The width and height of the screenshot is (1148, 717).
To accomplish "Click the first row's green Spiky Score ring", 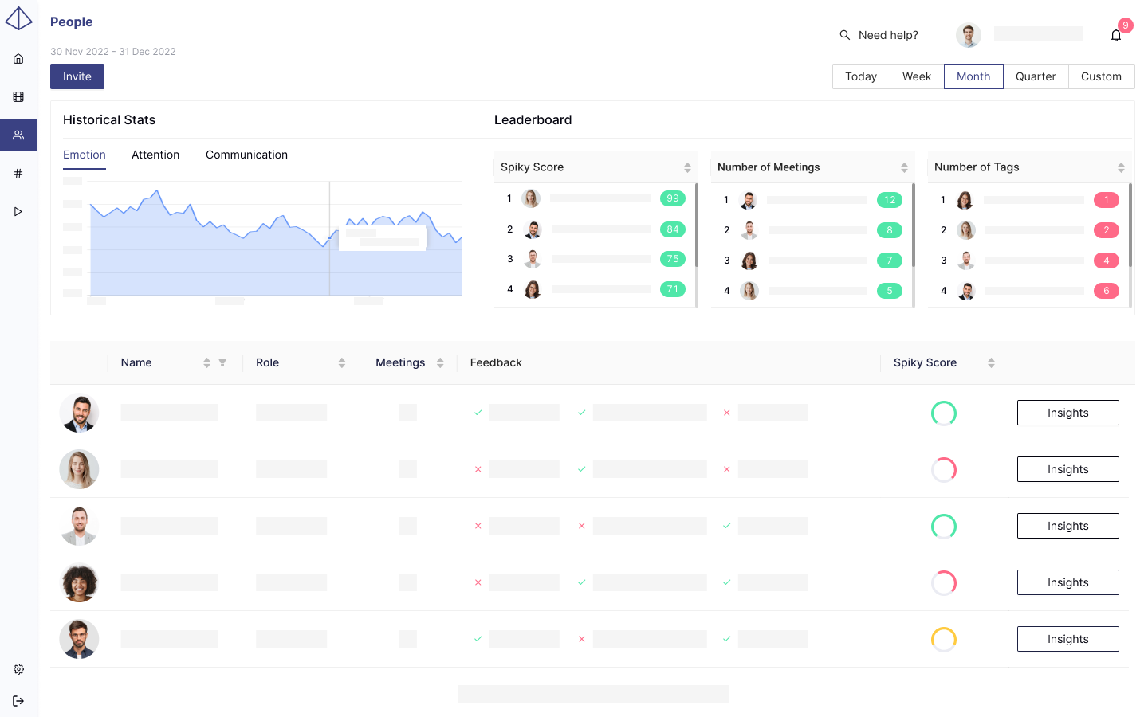I will [x=944, y=413].
